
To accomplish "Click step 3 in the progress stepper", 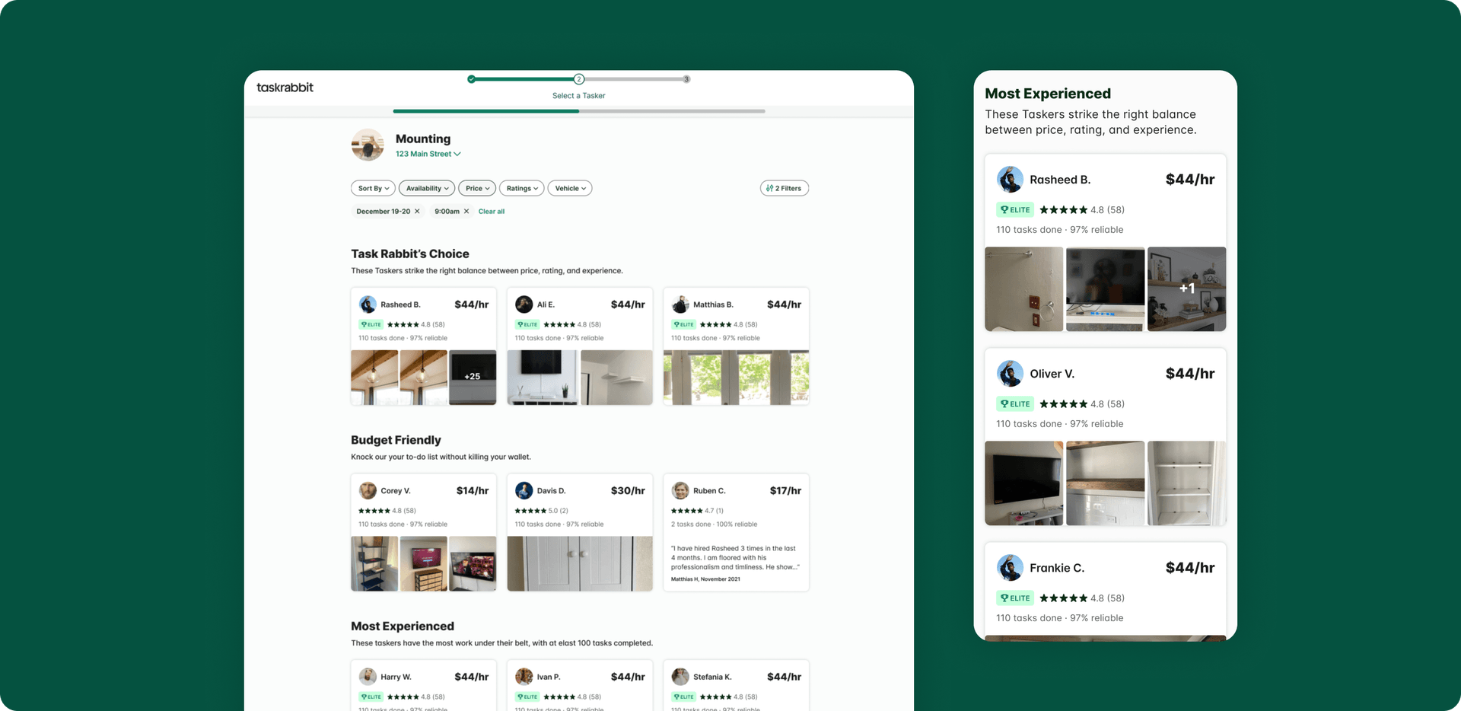I will coord(686,79).
